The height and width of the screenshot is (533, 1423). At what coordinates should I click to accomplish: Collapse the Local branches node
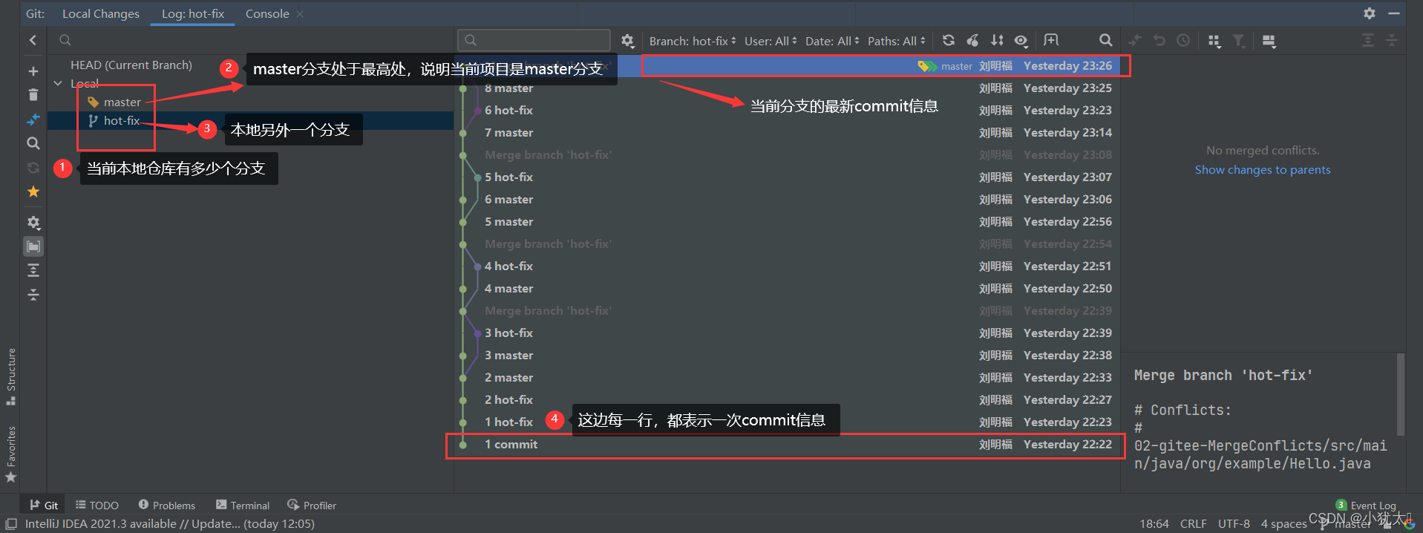[x=58, y=83]
